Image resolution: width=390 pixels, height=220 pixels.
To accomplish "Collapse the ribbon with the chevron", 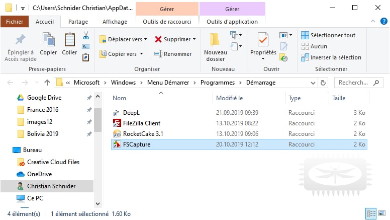I will 373,22.
